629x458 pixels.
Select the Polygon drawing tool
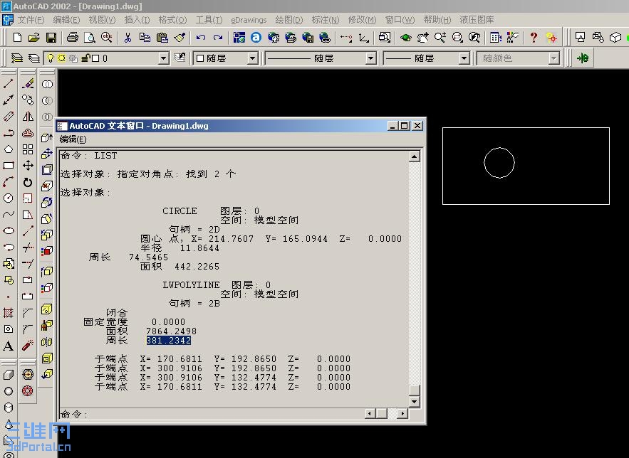(x=9, y=149)
